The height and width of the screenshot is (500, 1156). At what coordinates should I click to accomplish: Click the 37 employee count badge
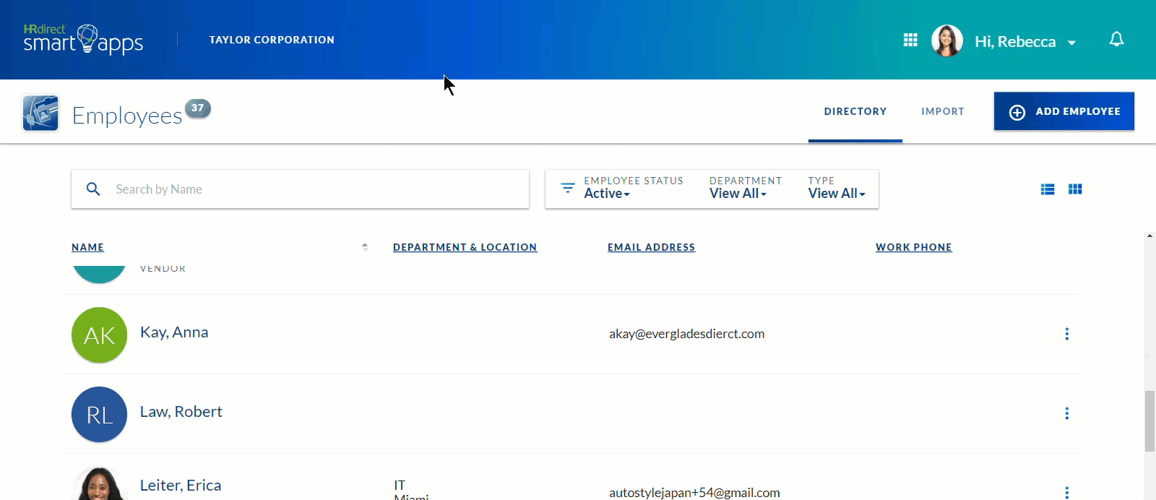click(x=197, y=108)
